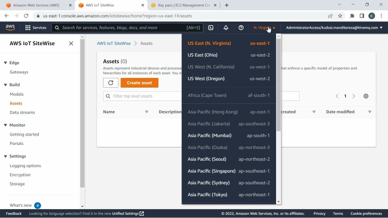This screenshot has height=218, width=388.
Task: Close the Amazon Web Services tab
Action: coord(70,5)
